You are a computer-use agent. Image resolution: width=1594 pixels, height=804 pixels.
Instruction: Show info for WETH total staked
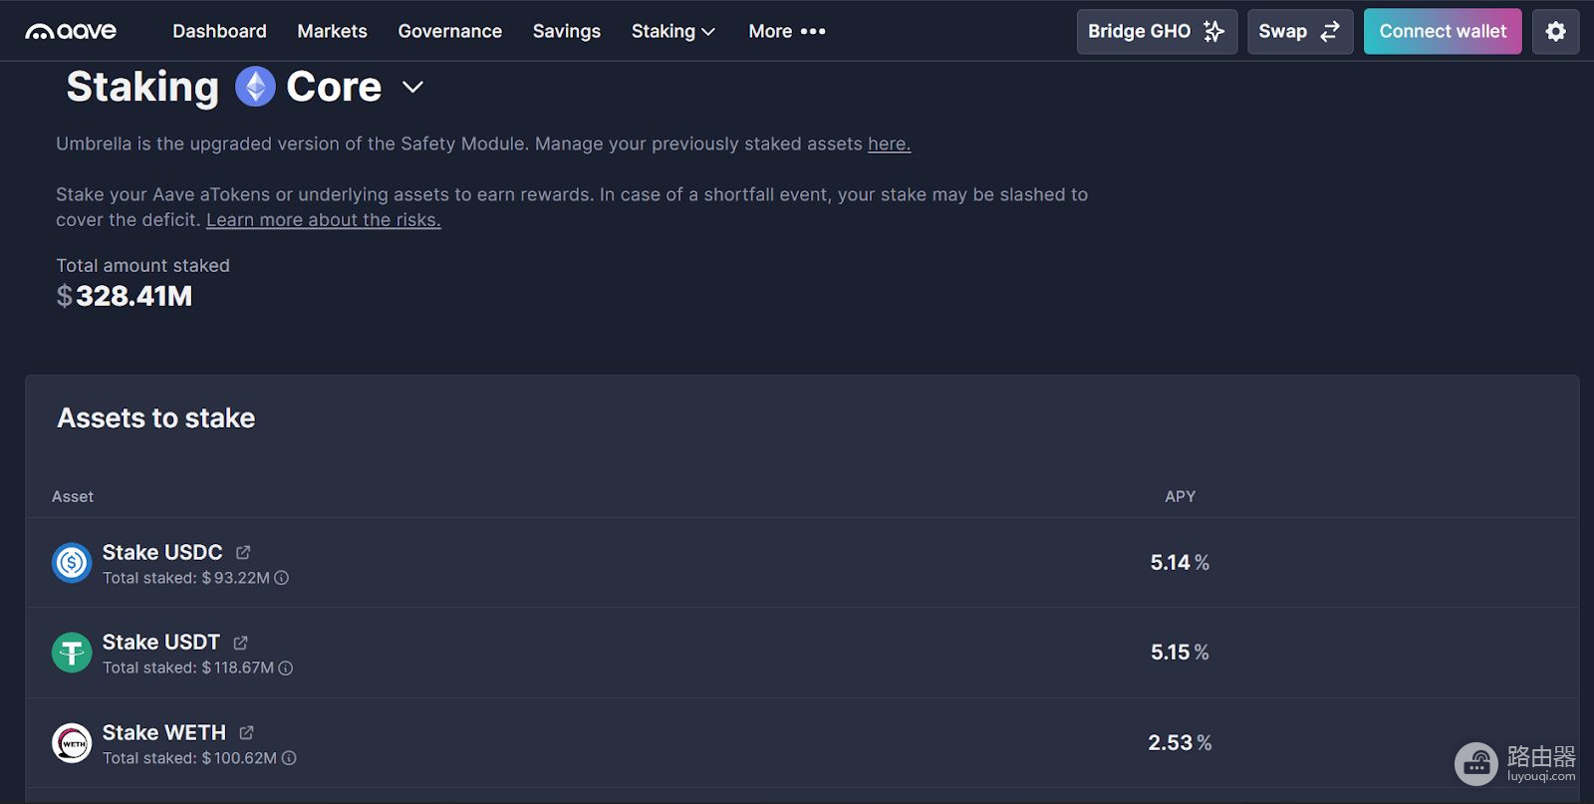289,758
